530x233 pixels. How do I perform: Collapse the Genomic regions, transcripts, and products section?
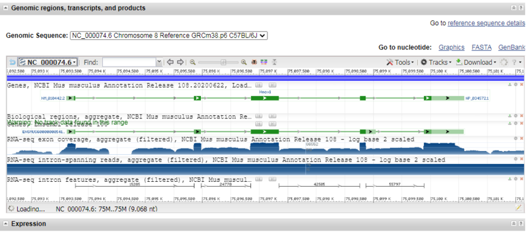coord(6,8)
